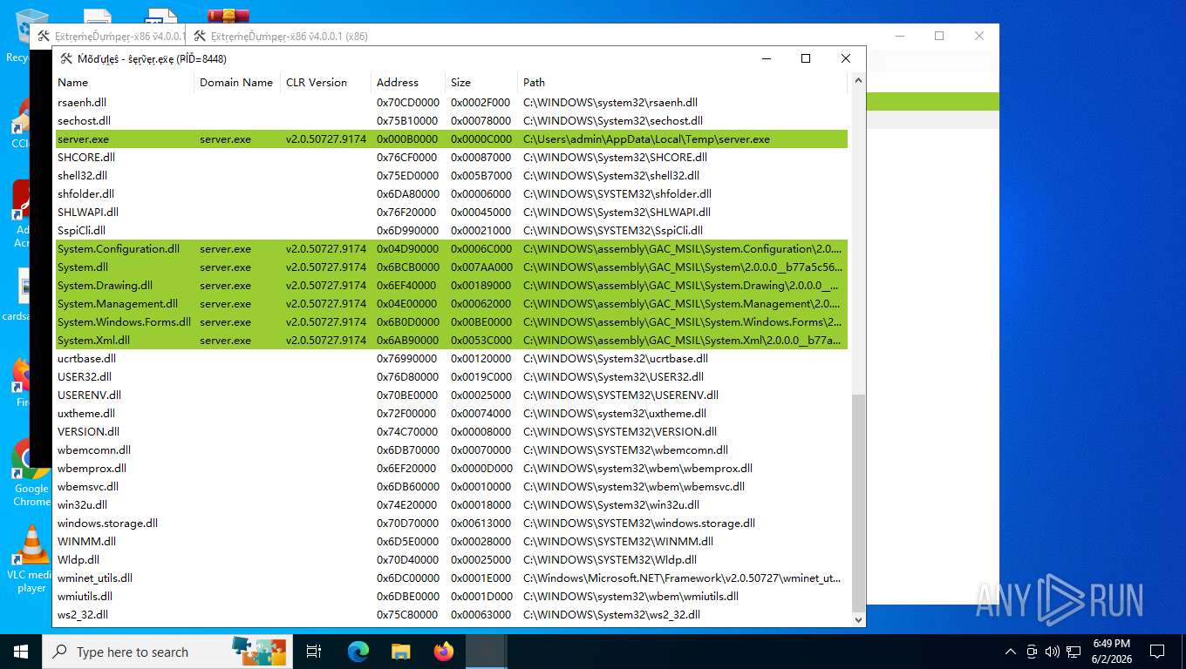Select the System.Drawing.dll row
Image resolution: width=1186 pixels, height=669 pixels.
(451, 286)
